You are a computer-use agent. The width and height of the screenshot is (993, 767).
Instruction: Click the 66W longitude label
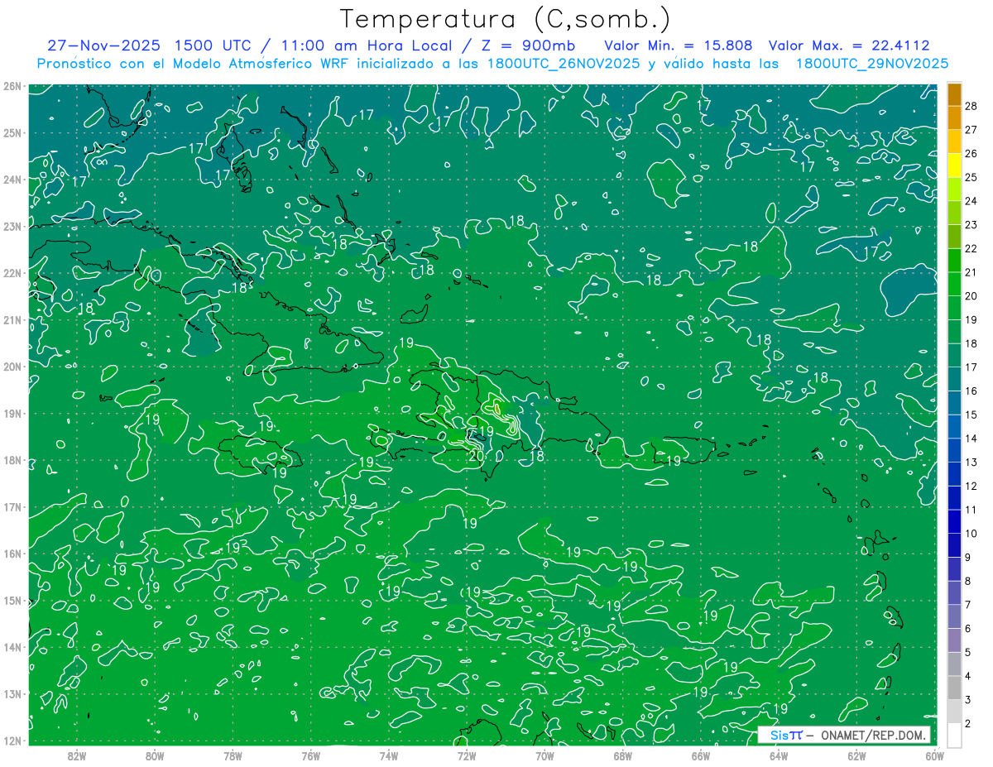(x=700, y=755)
